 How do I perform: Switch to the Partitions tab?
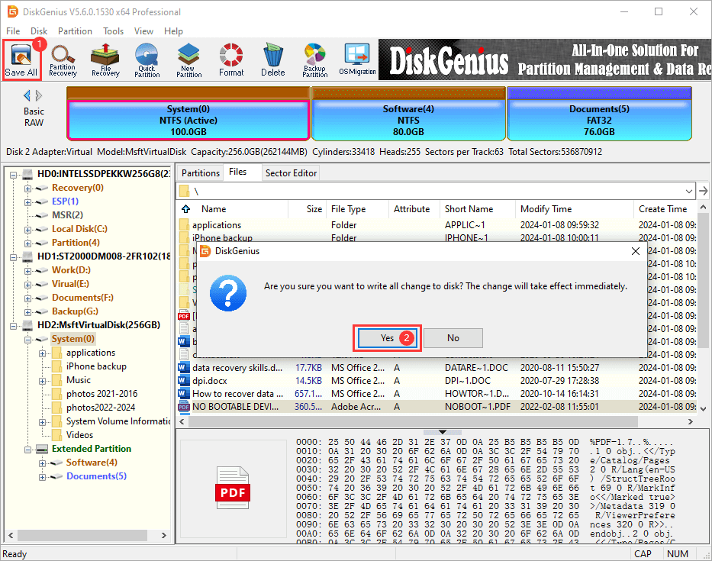click(x=200, y=173)
